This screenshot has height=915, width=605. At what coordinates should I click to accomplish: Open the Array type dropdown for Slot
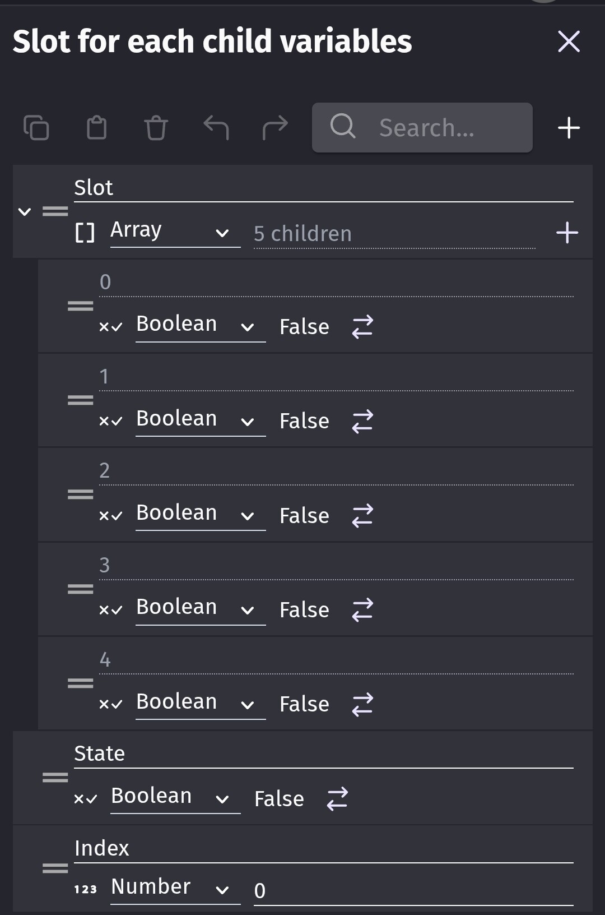pos(175,231)
